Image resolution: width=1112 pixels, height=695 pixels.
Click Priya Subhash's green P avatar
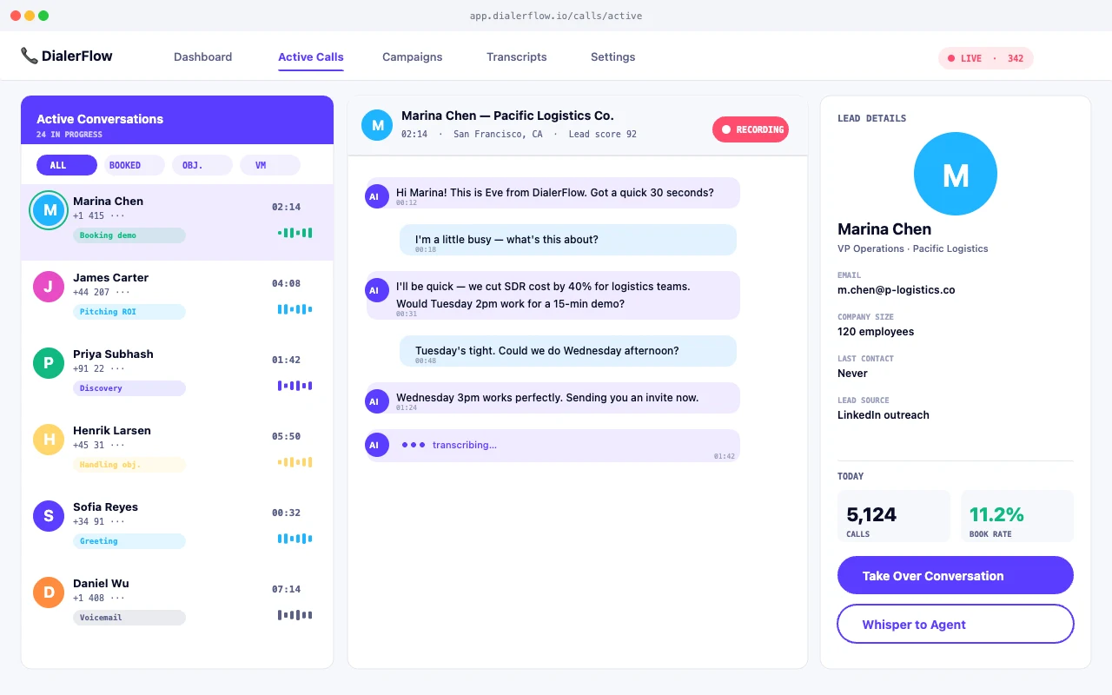point(49,363)
